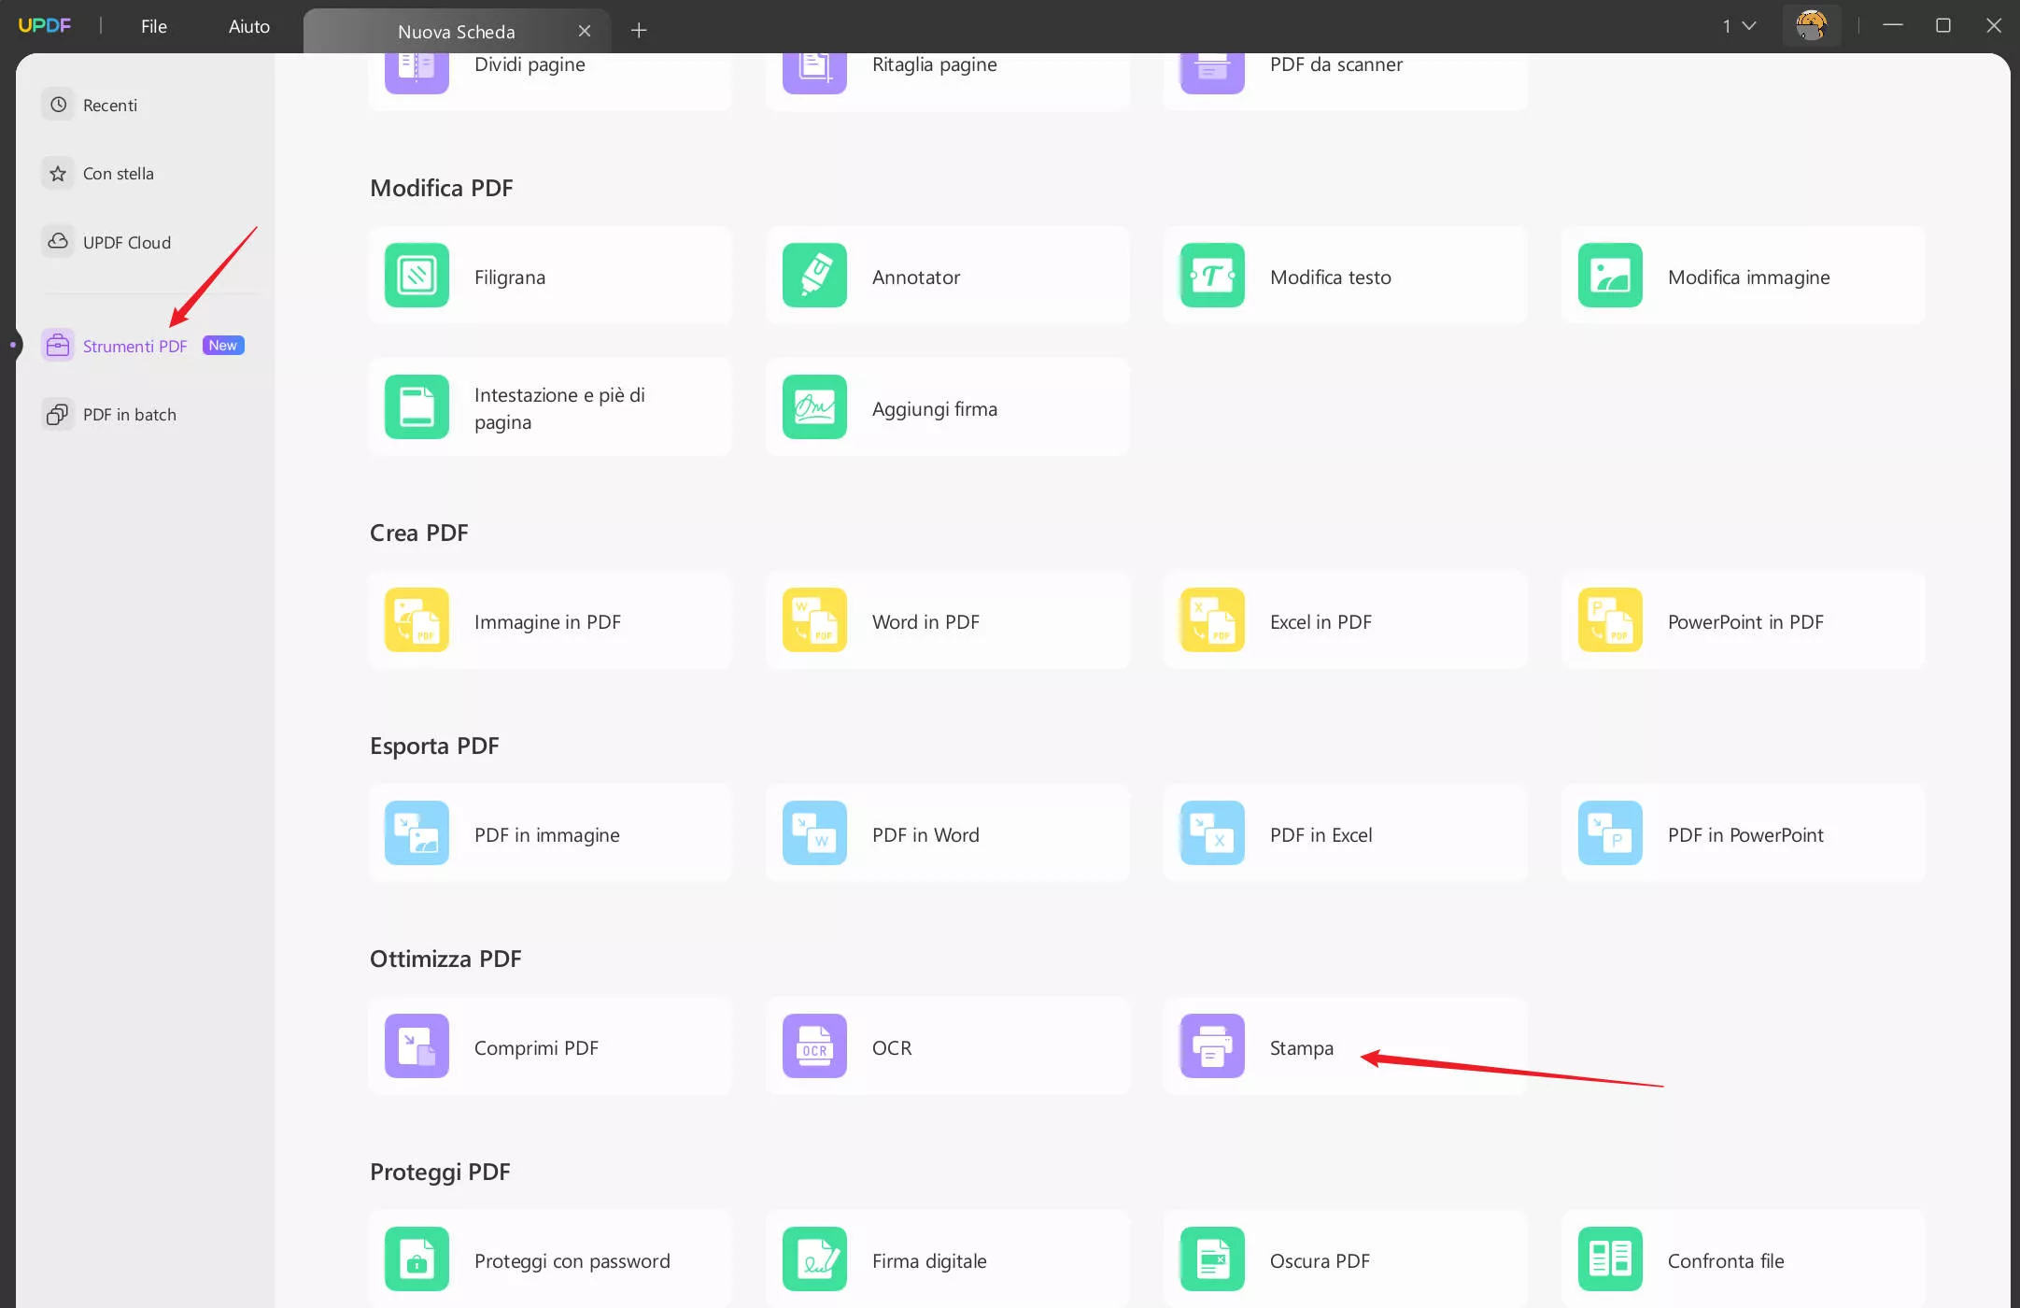The image size is (2020, 1308).
Task: Choose PowerPoint in PDF icon
Action: click(x=1610, y=620)
